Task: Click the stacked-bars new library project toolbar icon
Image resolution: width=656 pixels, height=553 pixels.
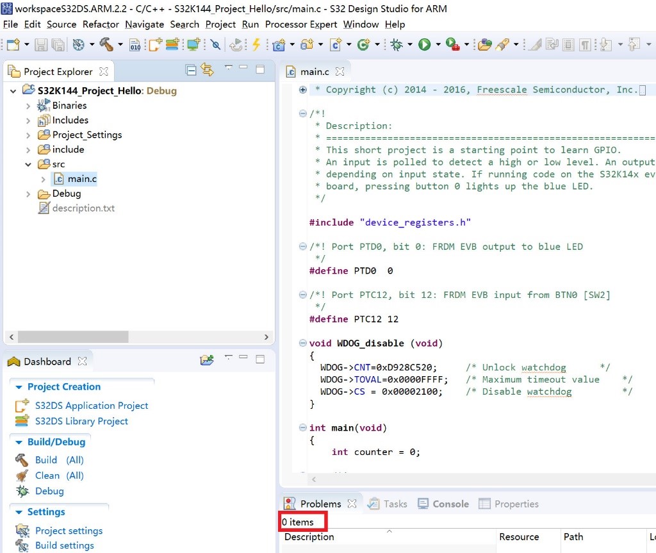Action: tap(172, 44)
